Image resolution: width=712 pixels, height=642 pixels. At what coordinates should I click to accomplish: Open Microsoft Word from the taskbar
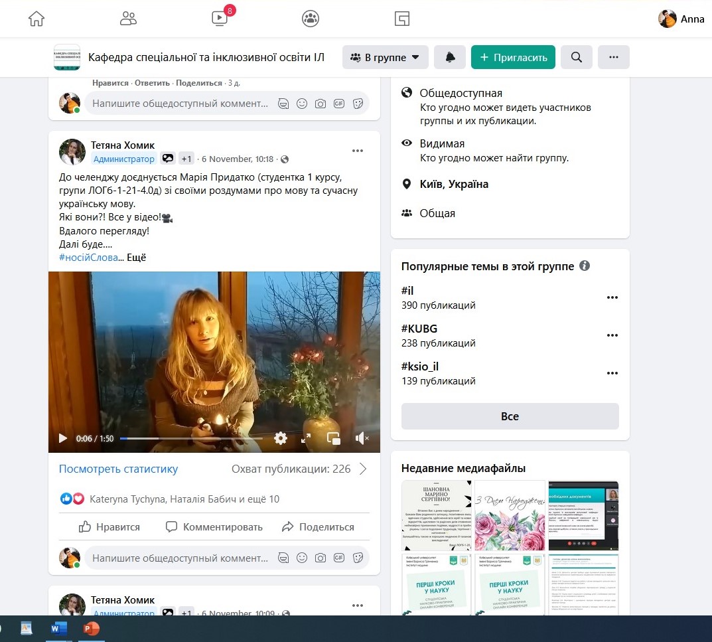coord(58,628)
